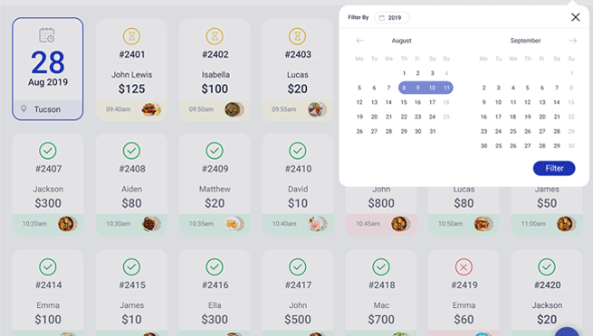Open Isabella's order #2402 card

click(215, 70)
